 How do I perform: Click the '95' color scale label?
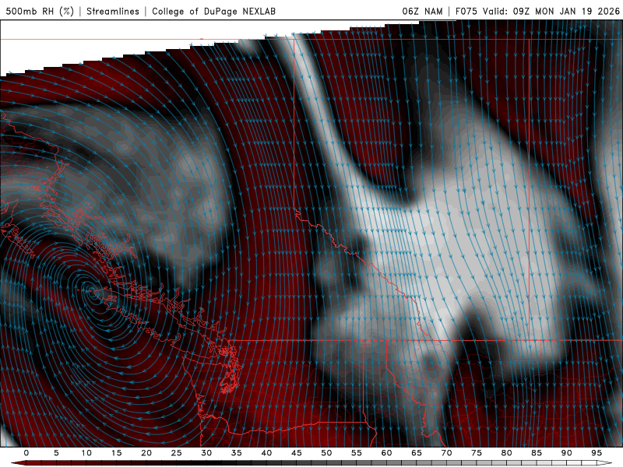pyautogui.click(x=597, y=453)
